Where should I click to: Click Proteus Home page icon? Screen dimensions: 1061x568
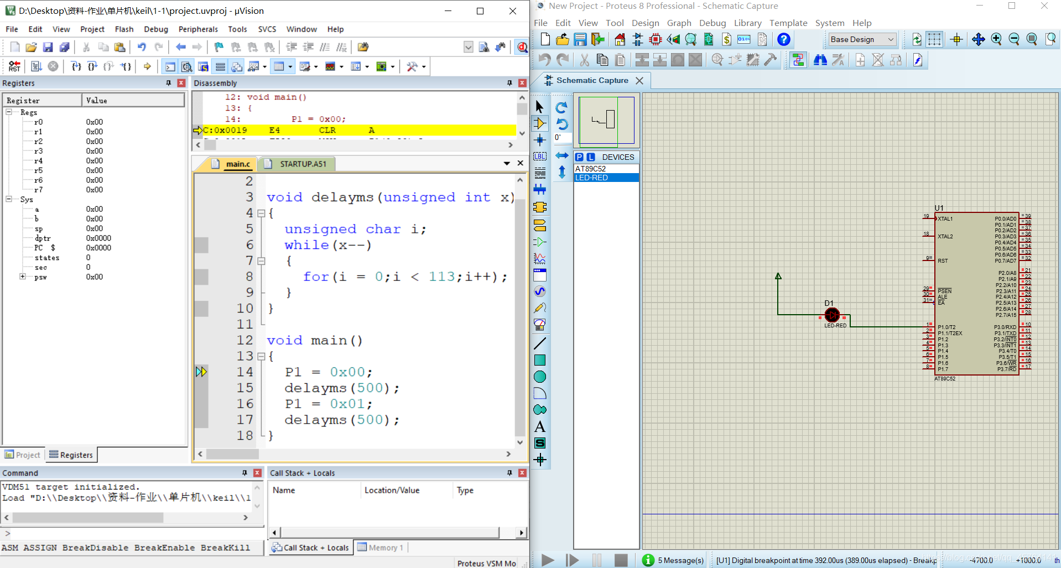click(x=620, y=39)
